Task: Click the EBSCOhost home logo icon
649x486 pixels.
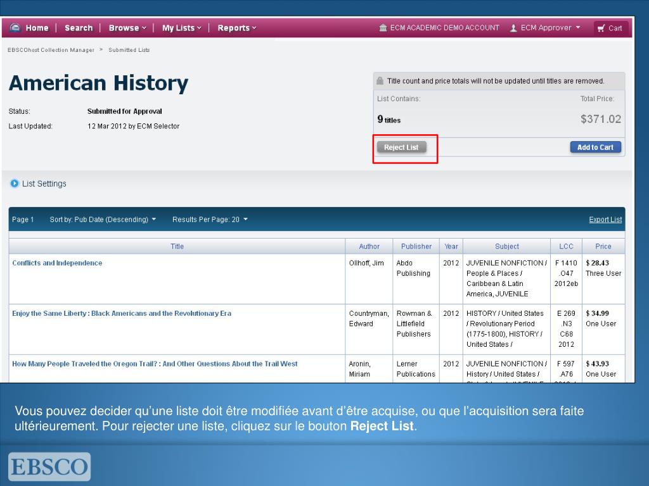Action: point(15,28)
